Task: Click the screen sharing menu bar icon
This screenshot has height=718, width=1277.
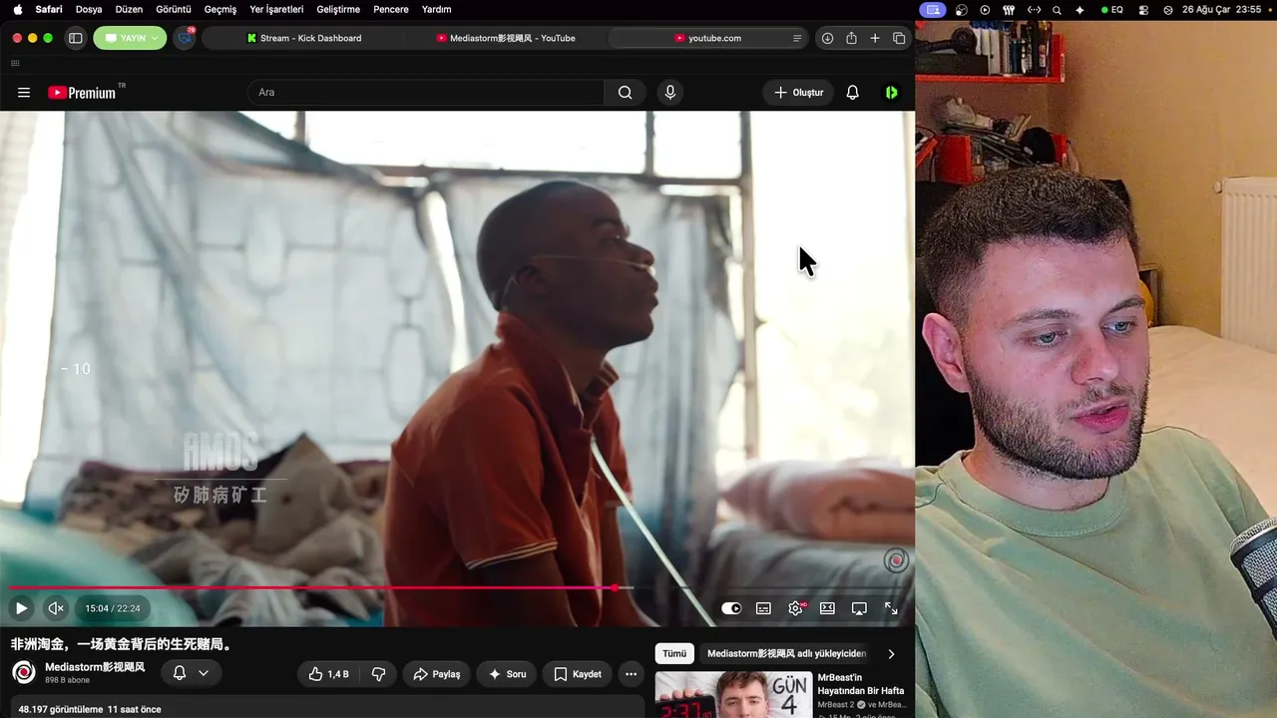Action: click(x=933, y=9)
